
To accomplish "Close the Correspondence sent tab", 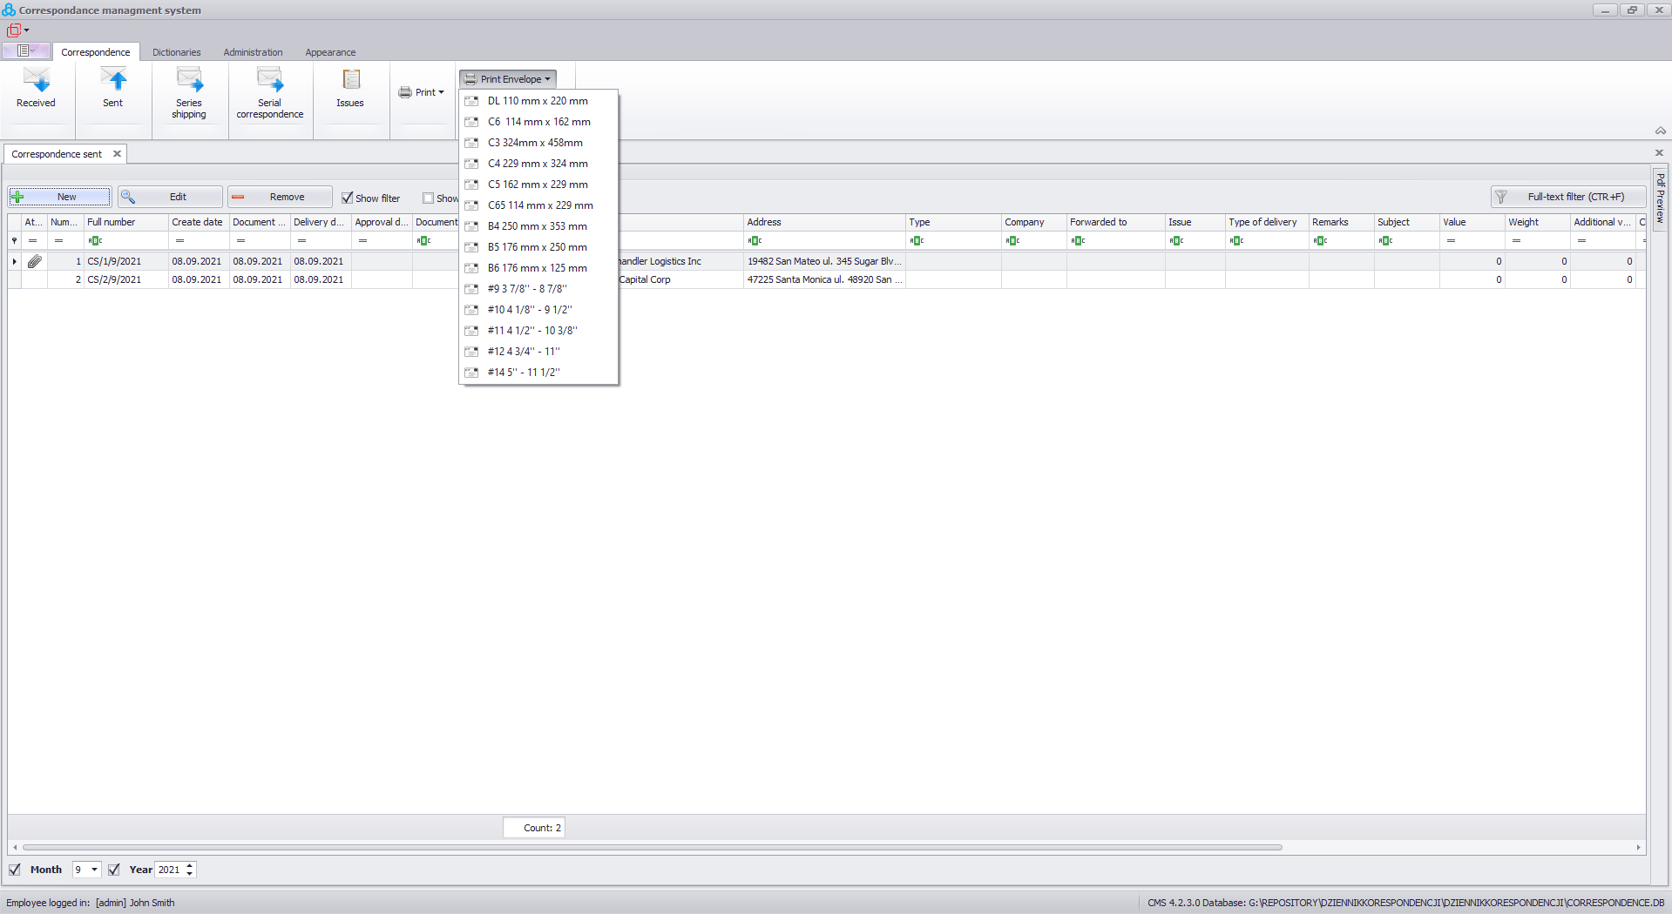I will pos(117,154).
